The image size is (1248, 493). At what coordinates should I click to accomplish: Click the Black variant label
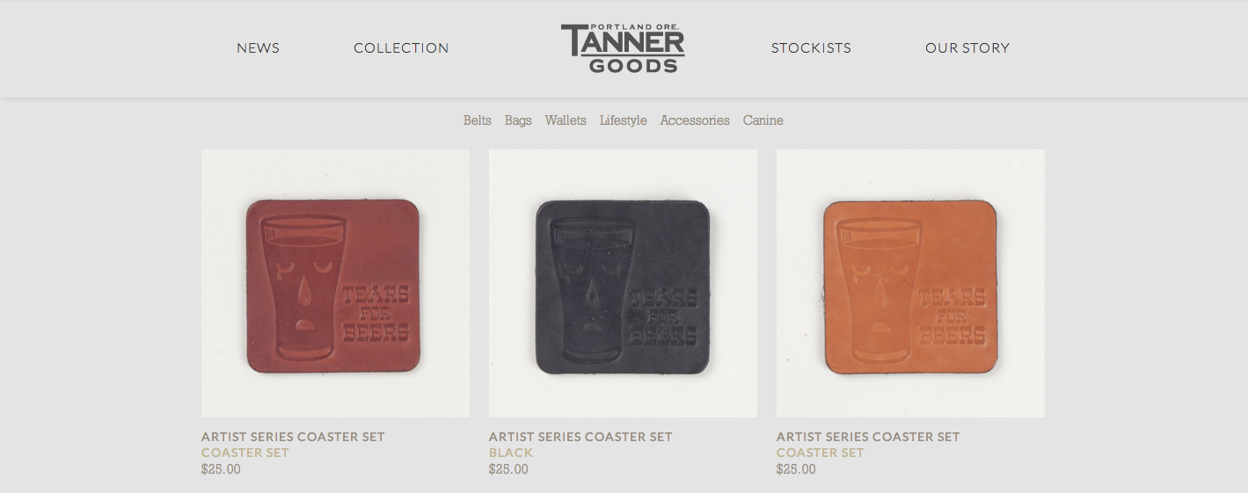(511, 453)
